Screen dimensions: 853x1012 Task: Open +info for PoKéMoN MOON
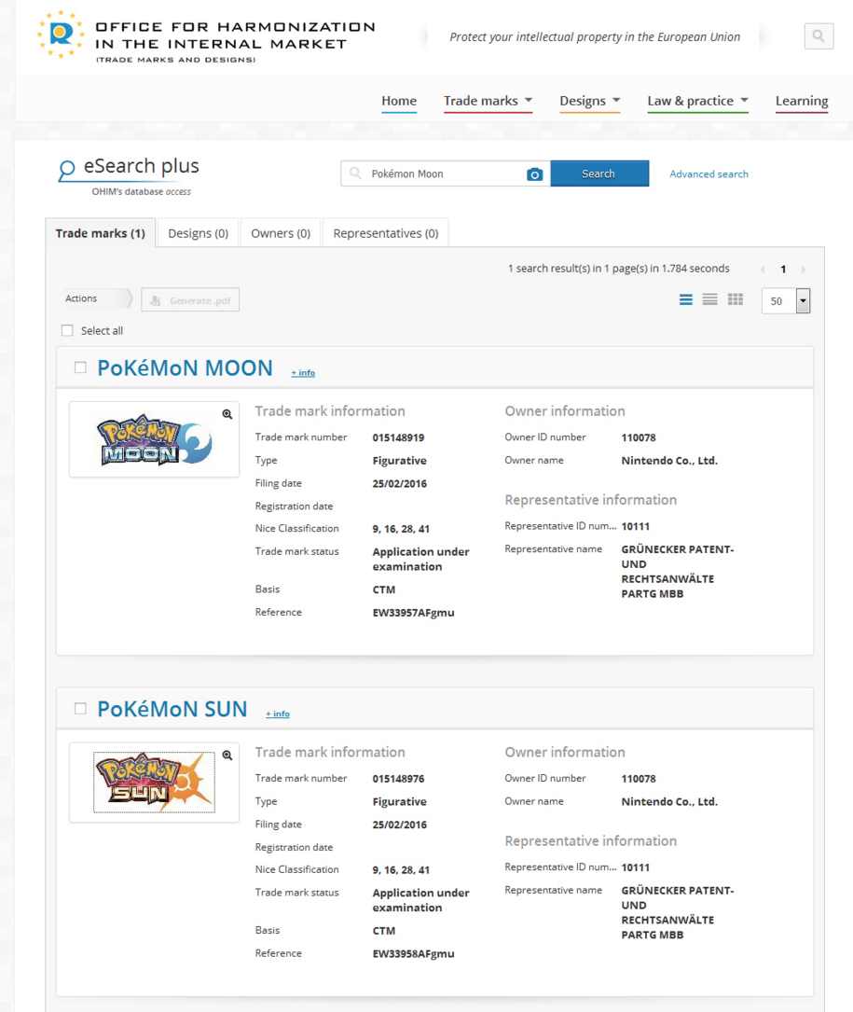pos(303,372)
